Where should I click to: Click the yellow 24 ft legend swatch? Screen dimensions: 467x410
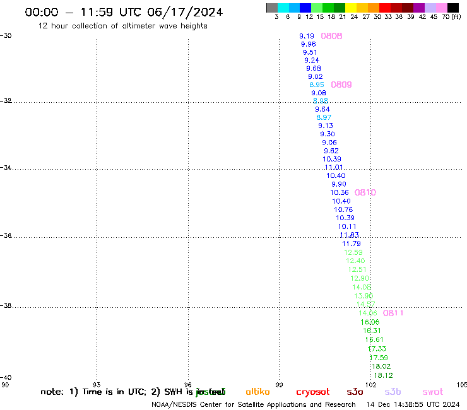pos(351,8)
